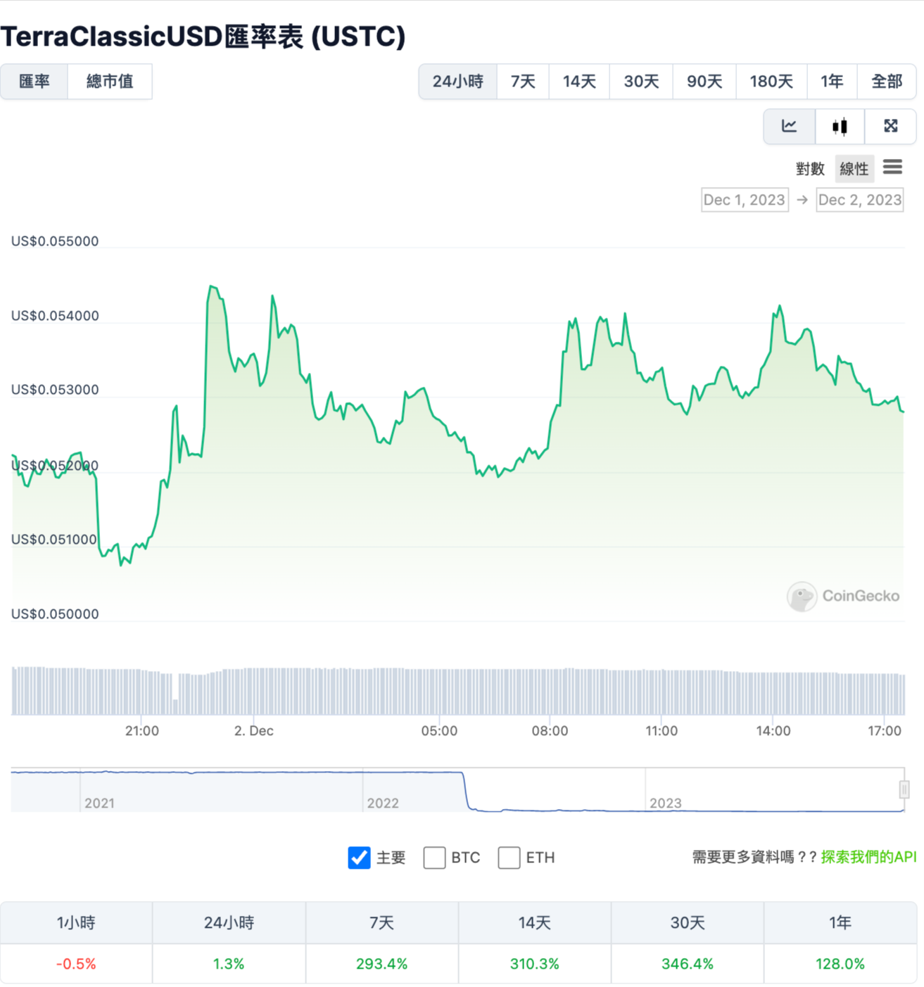
Task: Switch to candlestick chart icon
Action: (840, 127)
